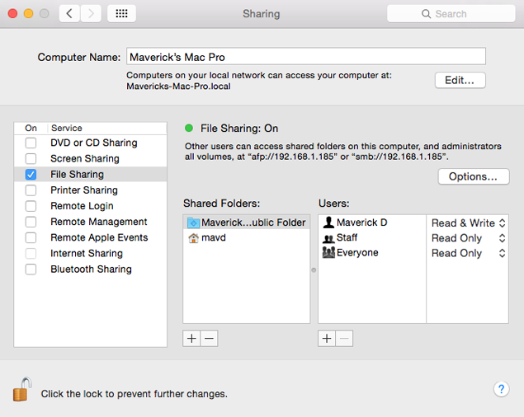
Task: Enable Remote Apple Events checkbox
Action: 31,237
